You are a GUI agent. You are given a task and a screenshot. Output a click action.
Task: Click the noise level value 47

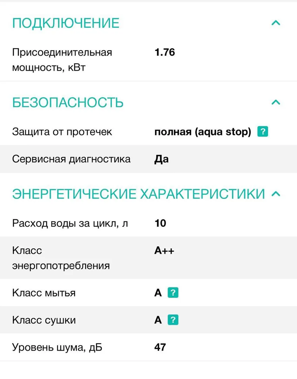(160, 347)
